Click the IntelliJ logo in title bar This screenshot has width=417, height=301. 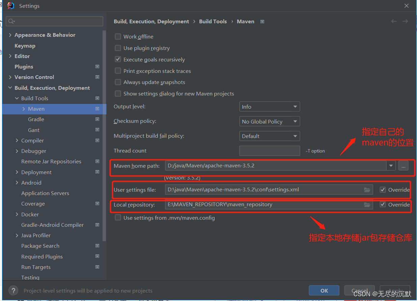10,6
